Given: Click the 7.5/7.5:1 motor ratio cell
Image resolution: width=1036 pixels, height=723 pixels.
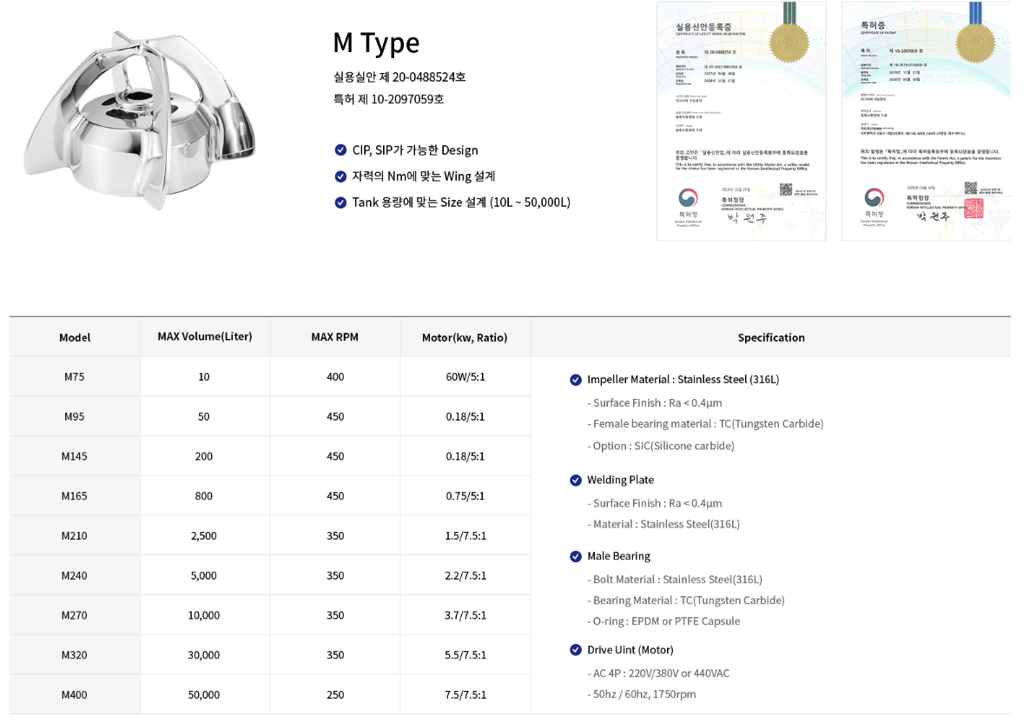Looking at the screenshot, I should click(x=465, y=694).
